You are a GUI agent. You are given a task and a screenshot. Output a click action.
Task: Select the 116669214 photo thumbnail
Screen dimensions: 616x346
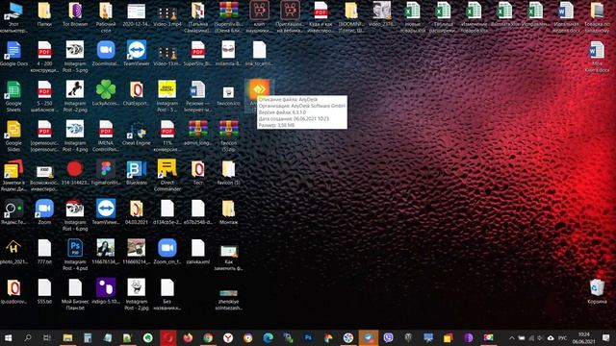pos(137,248)
